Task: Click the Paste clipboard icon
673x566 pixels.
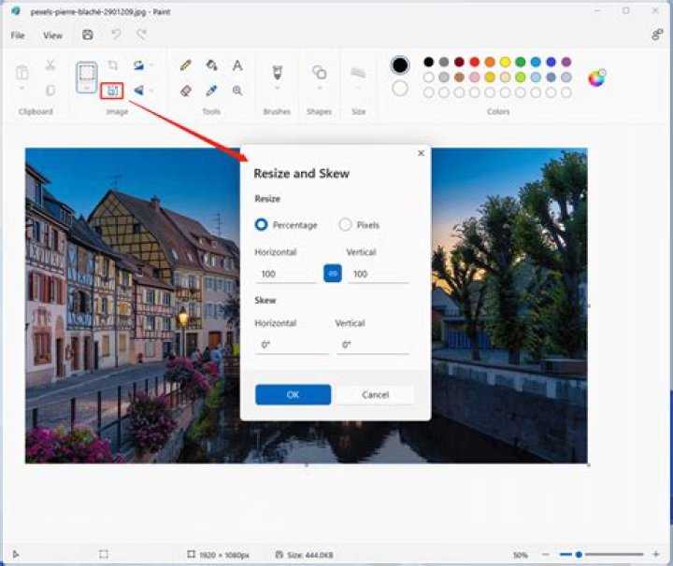Action: (21, 73)
